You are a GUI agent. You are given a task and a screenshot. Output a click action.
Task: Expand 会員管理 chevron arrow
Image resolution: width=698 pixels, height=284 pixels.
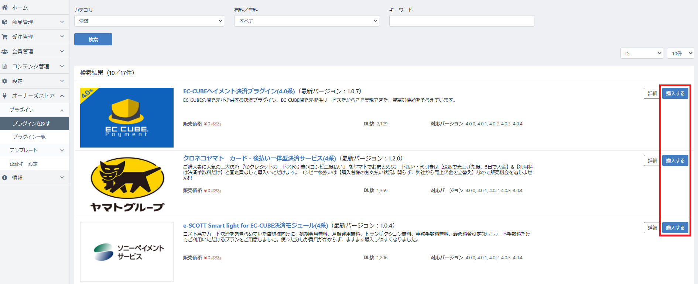point(62,52)
